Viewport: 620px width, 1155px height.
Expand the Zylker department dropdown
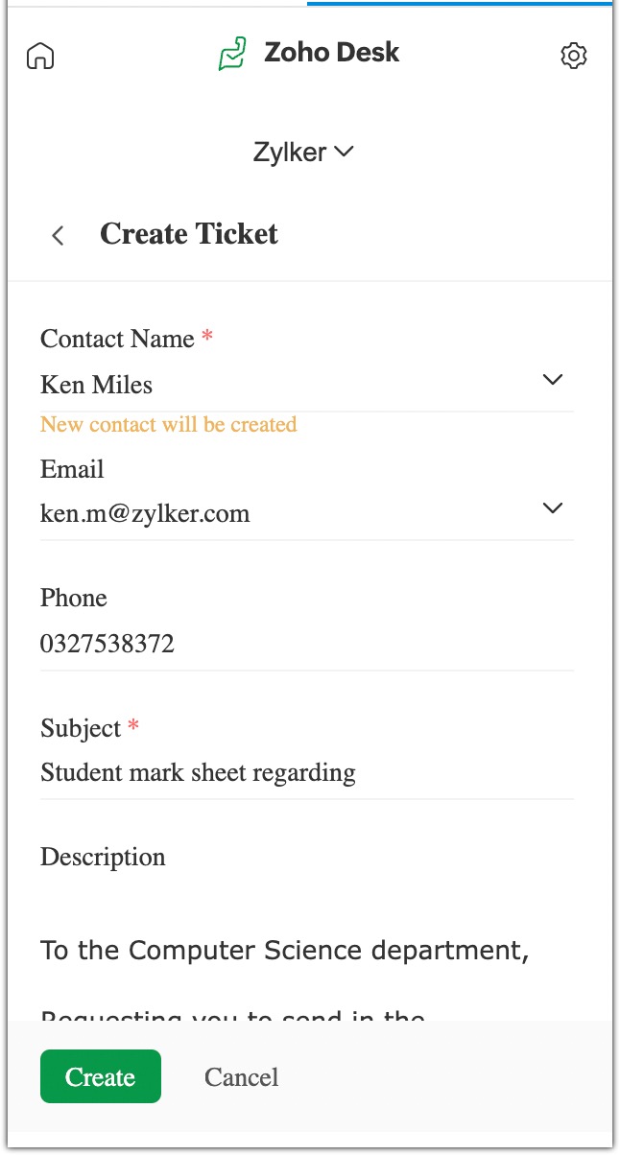303,153
